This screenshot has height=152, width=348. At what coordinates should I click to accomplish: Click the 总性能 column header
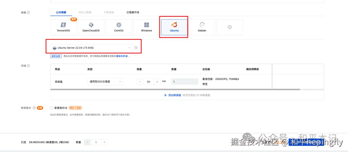[x=206, y=69]
